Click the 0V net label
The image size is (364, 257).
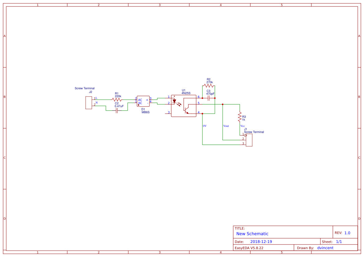pyautogui.click(x=205, y=126)
